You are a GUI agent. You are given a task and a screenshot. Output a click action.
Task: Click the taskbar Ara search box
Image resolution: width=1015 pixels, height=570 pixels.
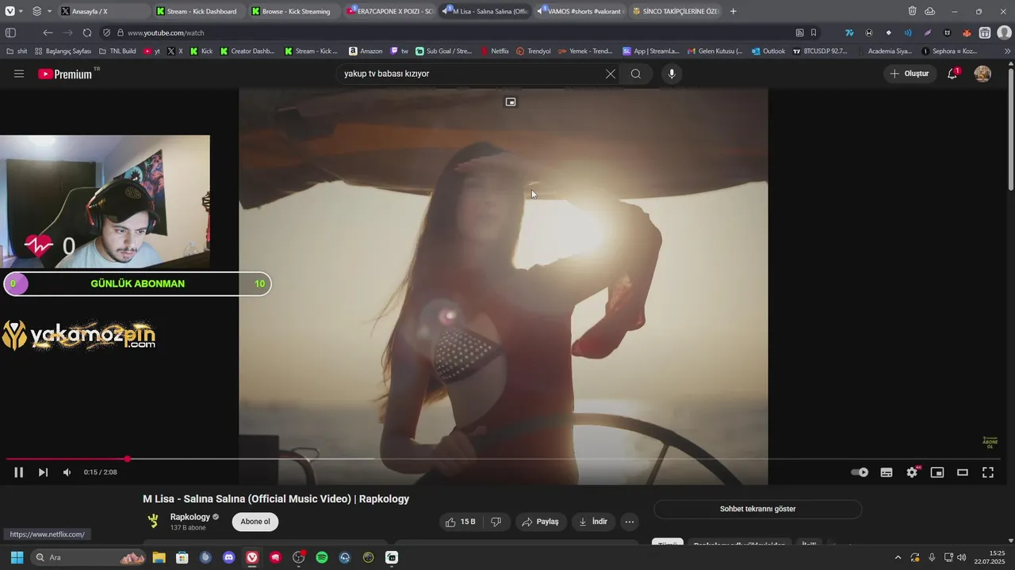point(89,557)
